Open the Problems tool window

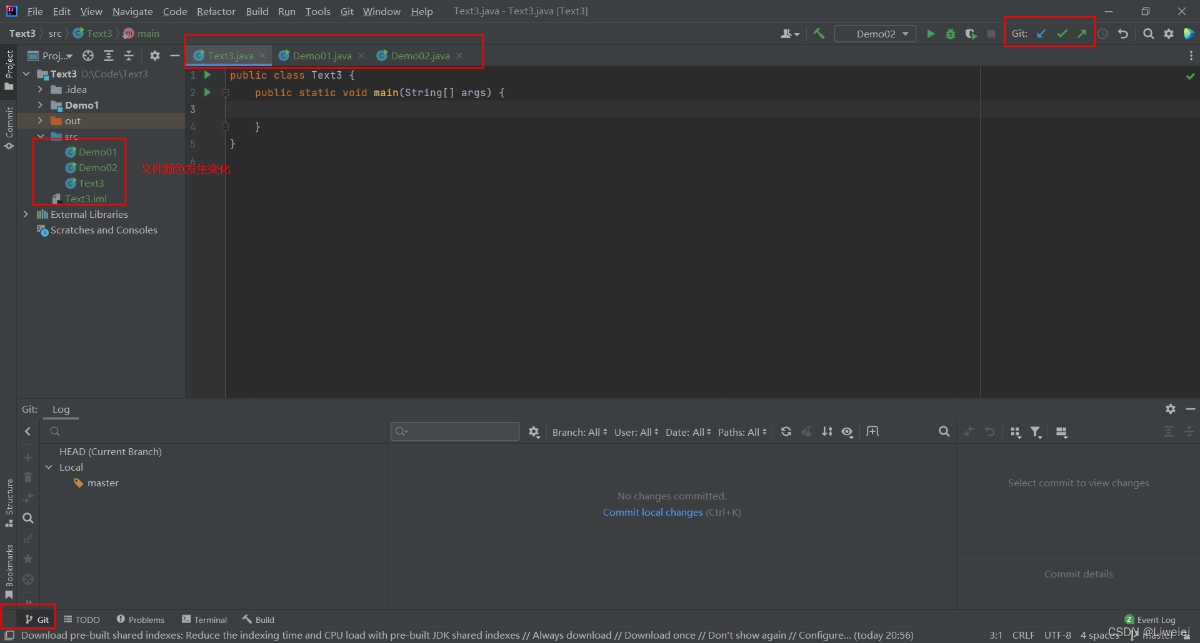(x=141, y=619)
